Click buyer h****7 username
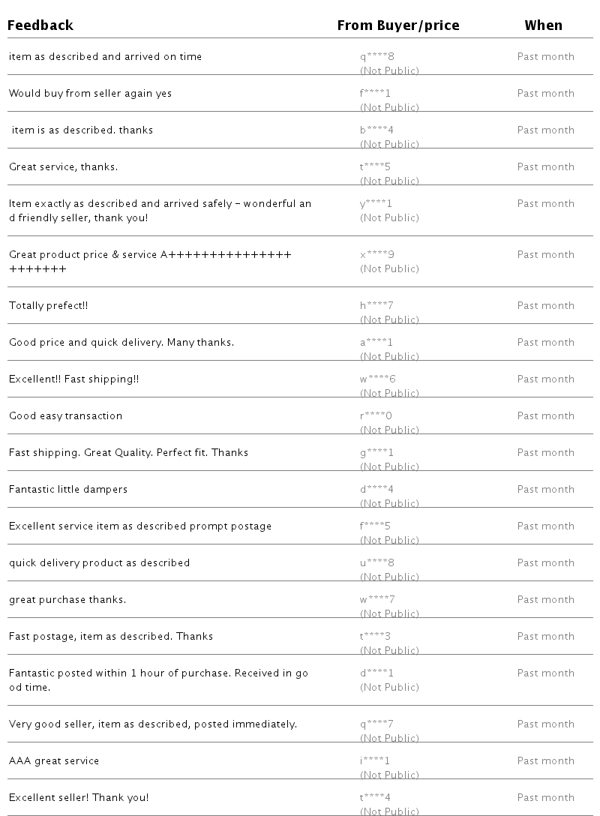 pyautogui.click(x=376, y=306)
